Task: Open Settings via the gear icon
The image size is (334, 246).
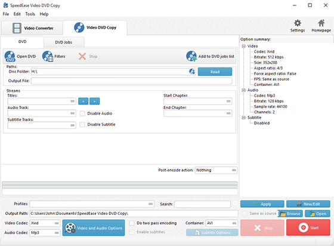Action: click(x=298, y=23)
